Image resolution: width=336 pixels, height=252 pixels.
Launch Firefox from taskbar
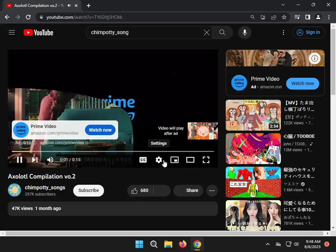tap(182, 244)
